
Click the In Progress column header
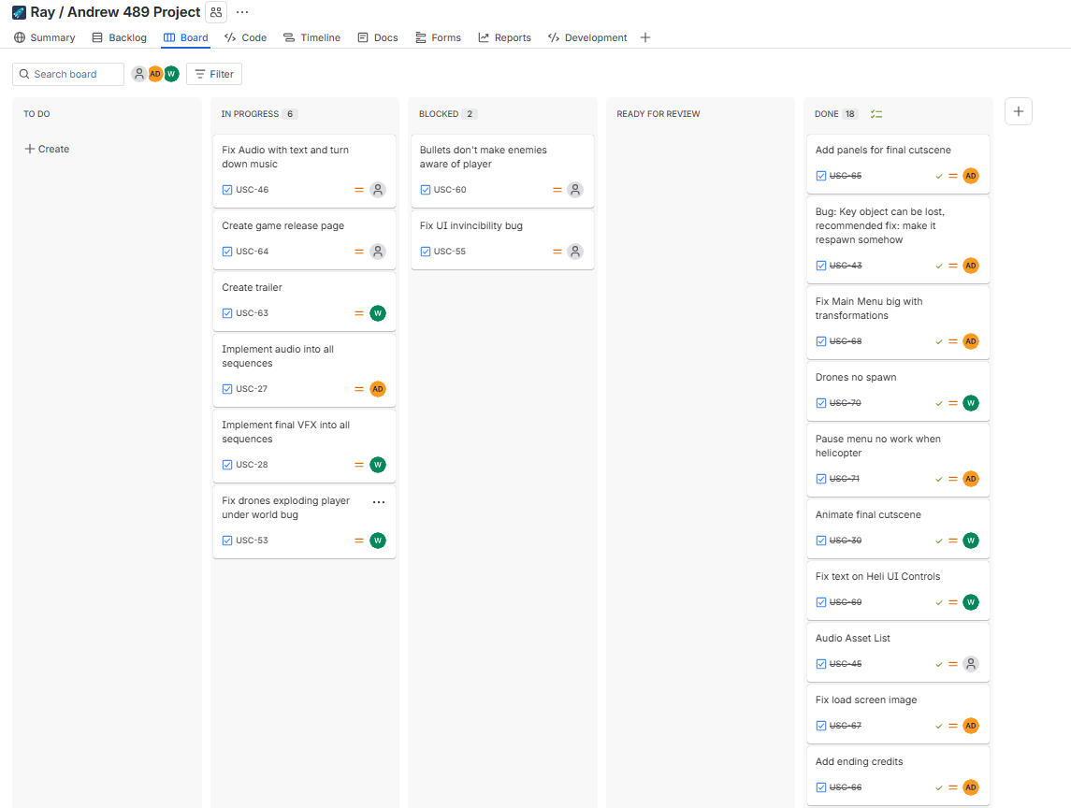(x=250, y=114)
